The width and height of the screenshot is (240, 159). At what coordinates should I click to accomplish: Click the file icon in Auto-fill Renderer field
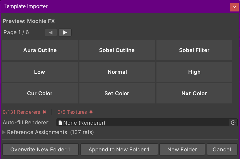pos(60,123)
